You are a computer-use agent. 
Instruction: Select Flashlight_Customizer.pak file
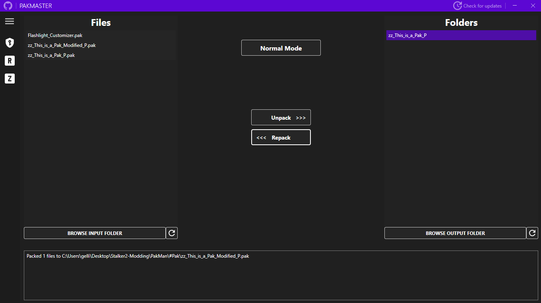(101, 35)
